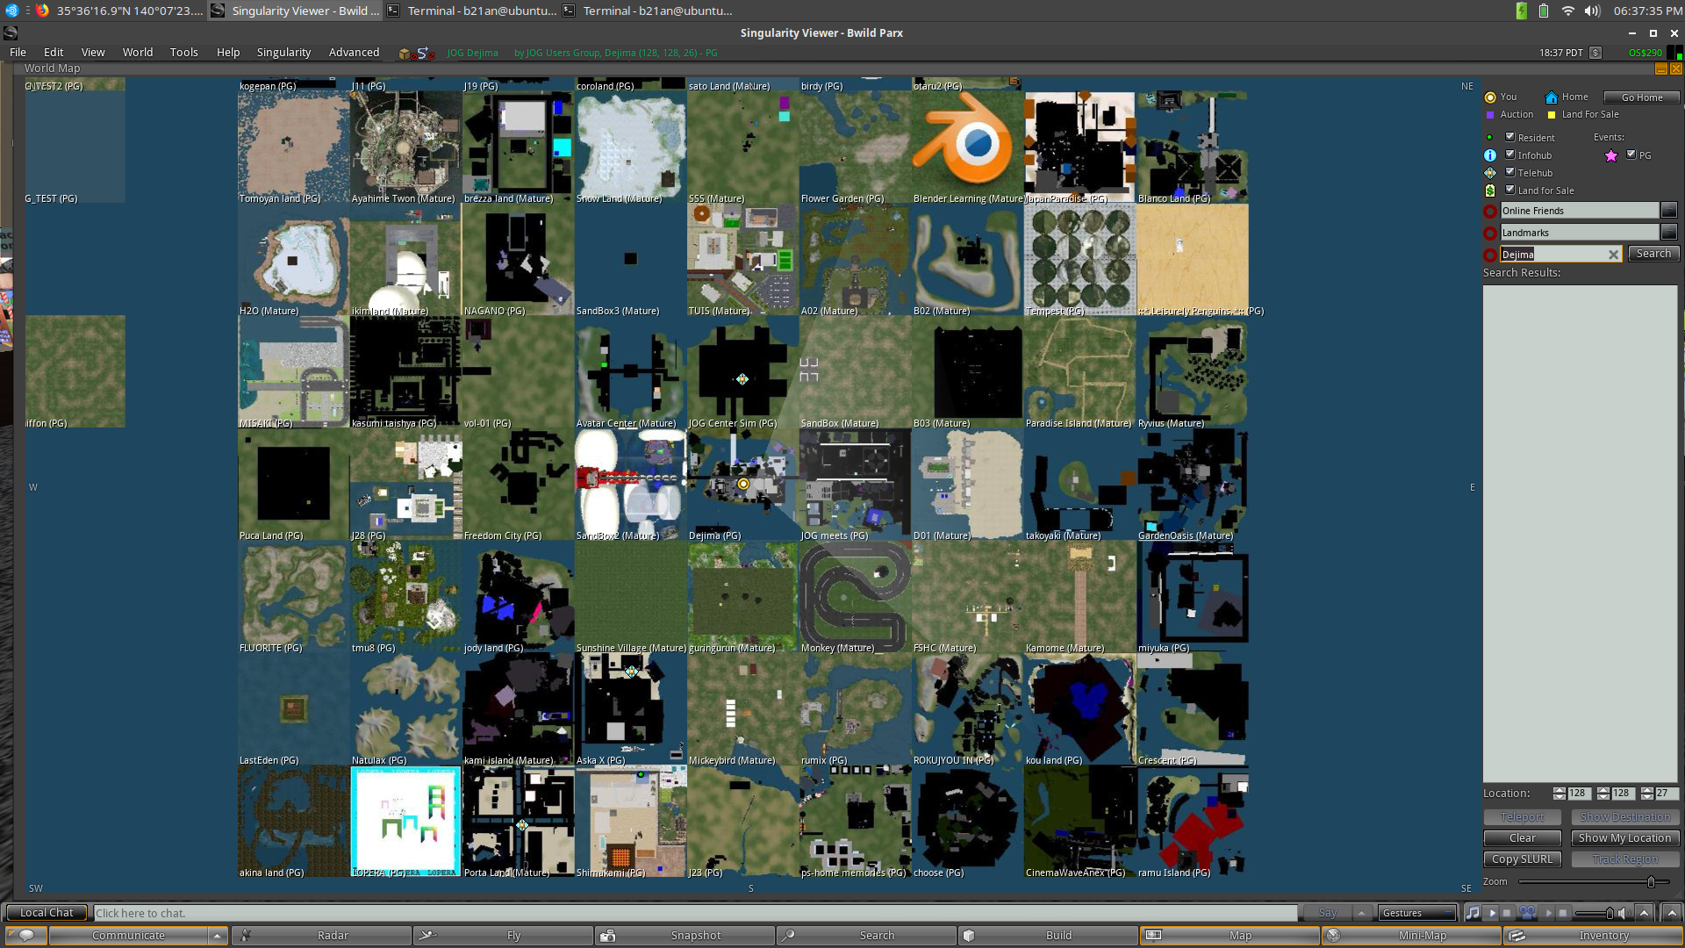Open the Edit menu
This screenshot has width=1685, height=948.
click(54, 53)
